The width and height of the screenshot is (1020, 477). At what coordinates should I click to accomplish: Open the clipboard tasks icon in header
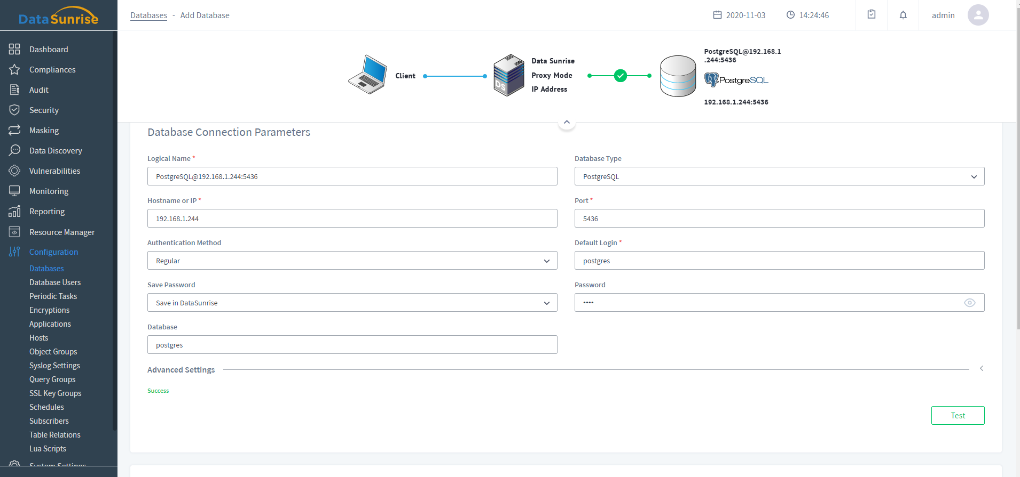tap(872, 14)
